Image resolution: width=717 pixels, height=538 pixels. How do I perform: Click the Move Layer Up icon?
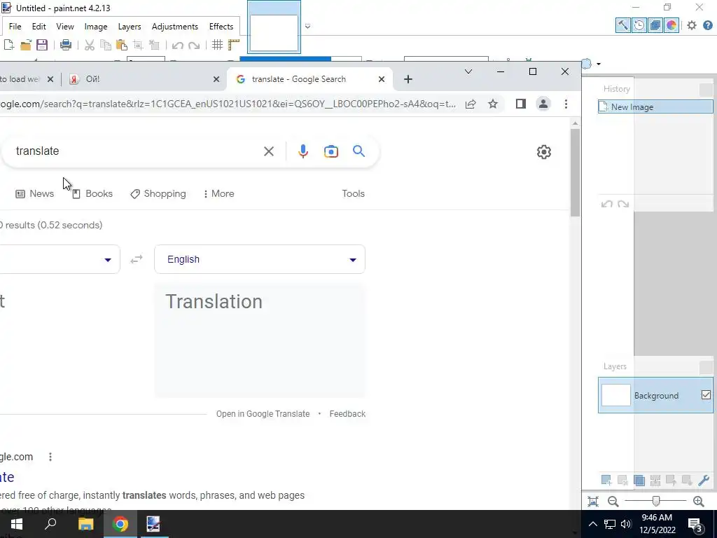[671, 480]
